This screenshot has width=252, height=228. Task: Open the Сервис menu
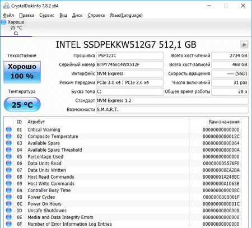[x=46, y=15]
